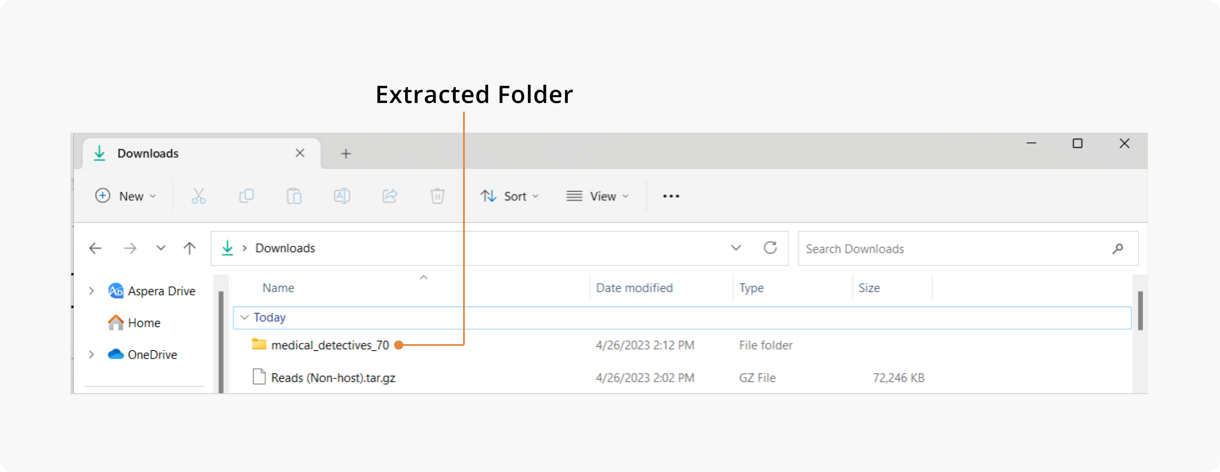This screenshot has width=1220, height=472.
Task: Sort by Name column header
Action: pyautogui.click(x=278, y=287)
